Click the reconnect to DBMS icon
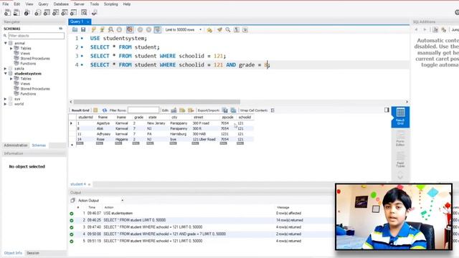Image resolution: width=459 pixels, height=258 pixels. pyautogui.click(x=94, y=13)
